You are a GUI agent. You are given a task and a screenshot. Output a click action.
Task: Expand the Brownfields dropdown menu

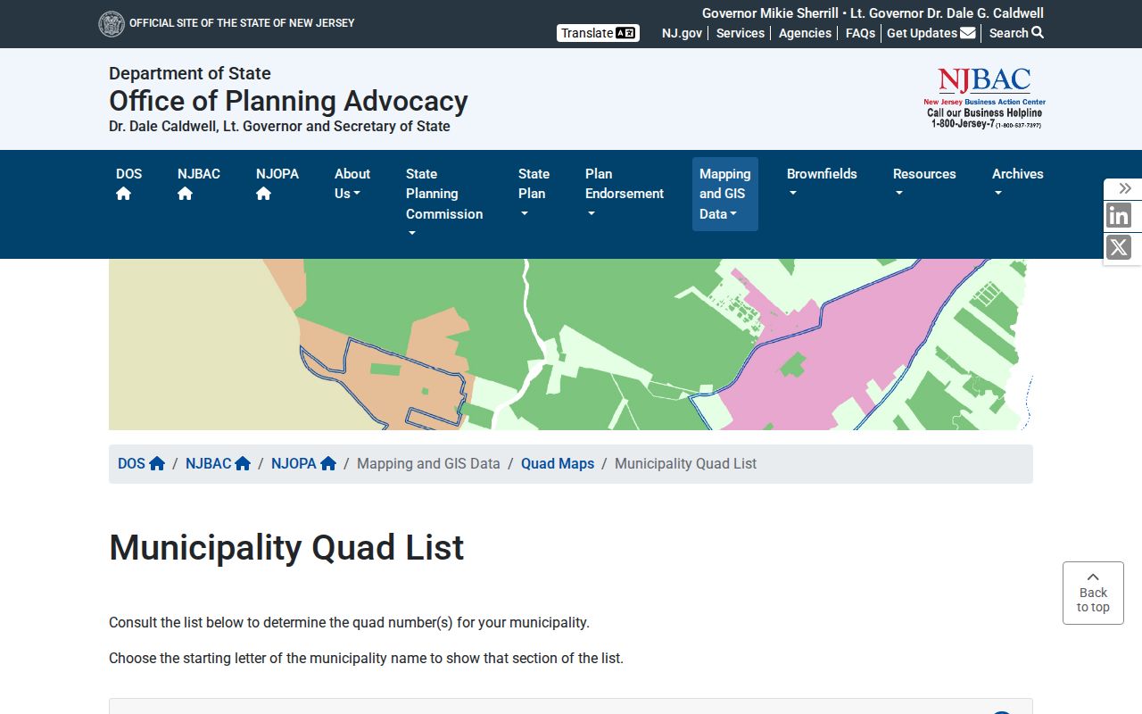(x=822, y=184)
